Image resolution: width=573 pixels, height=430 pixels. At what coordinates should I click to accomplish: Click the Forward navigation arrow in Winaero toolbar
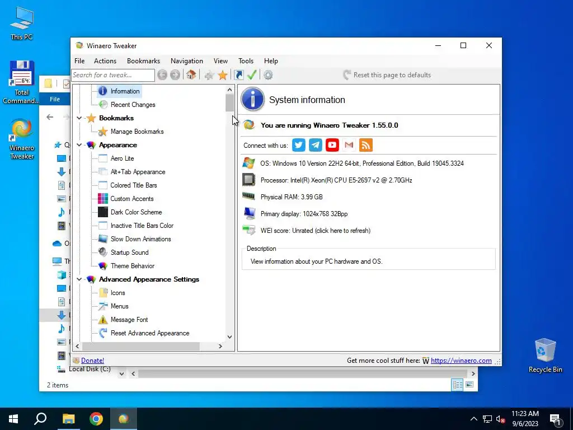175,75
